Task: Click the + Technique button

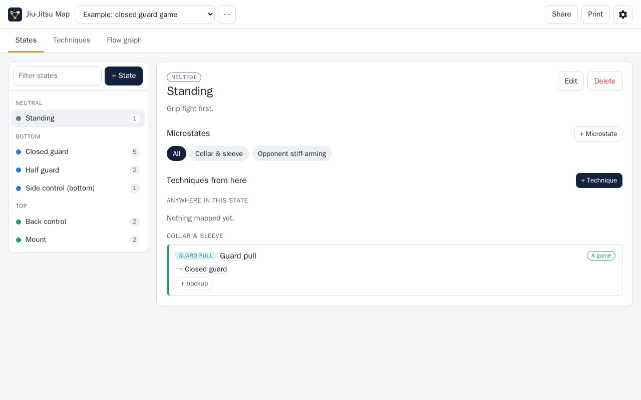Action: pyautogui.click(x=599, y=180)
